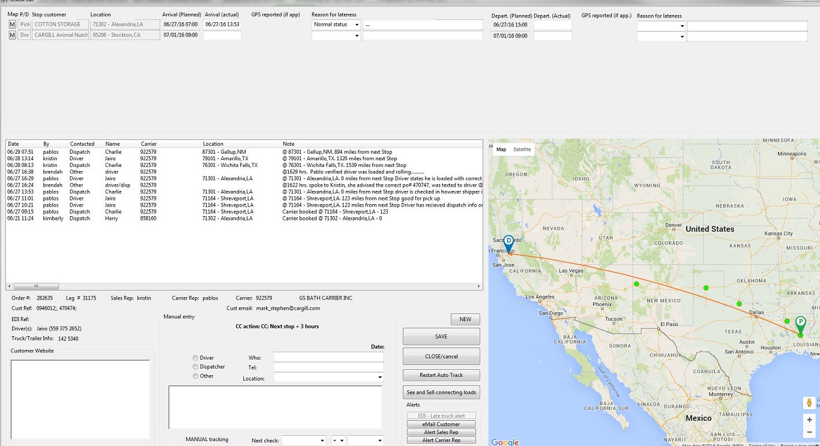The image size is (820, 446).
Task: Switch to Satellite map view
Action: click(522, 149)
